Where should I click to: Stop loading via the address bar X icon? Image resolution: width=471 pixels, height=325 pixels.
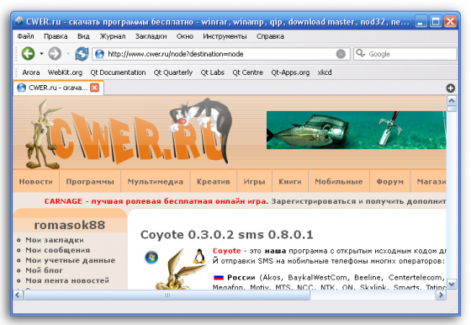coord(341,54)
